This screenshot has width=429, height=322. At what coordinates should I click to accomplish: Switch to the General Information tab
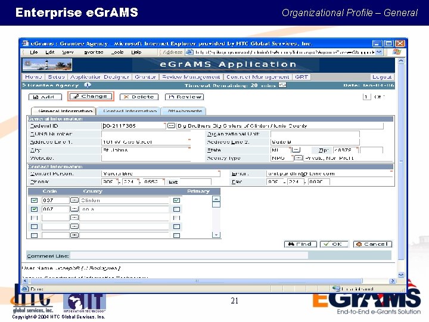click(x=64, y=111)
